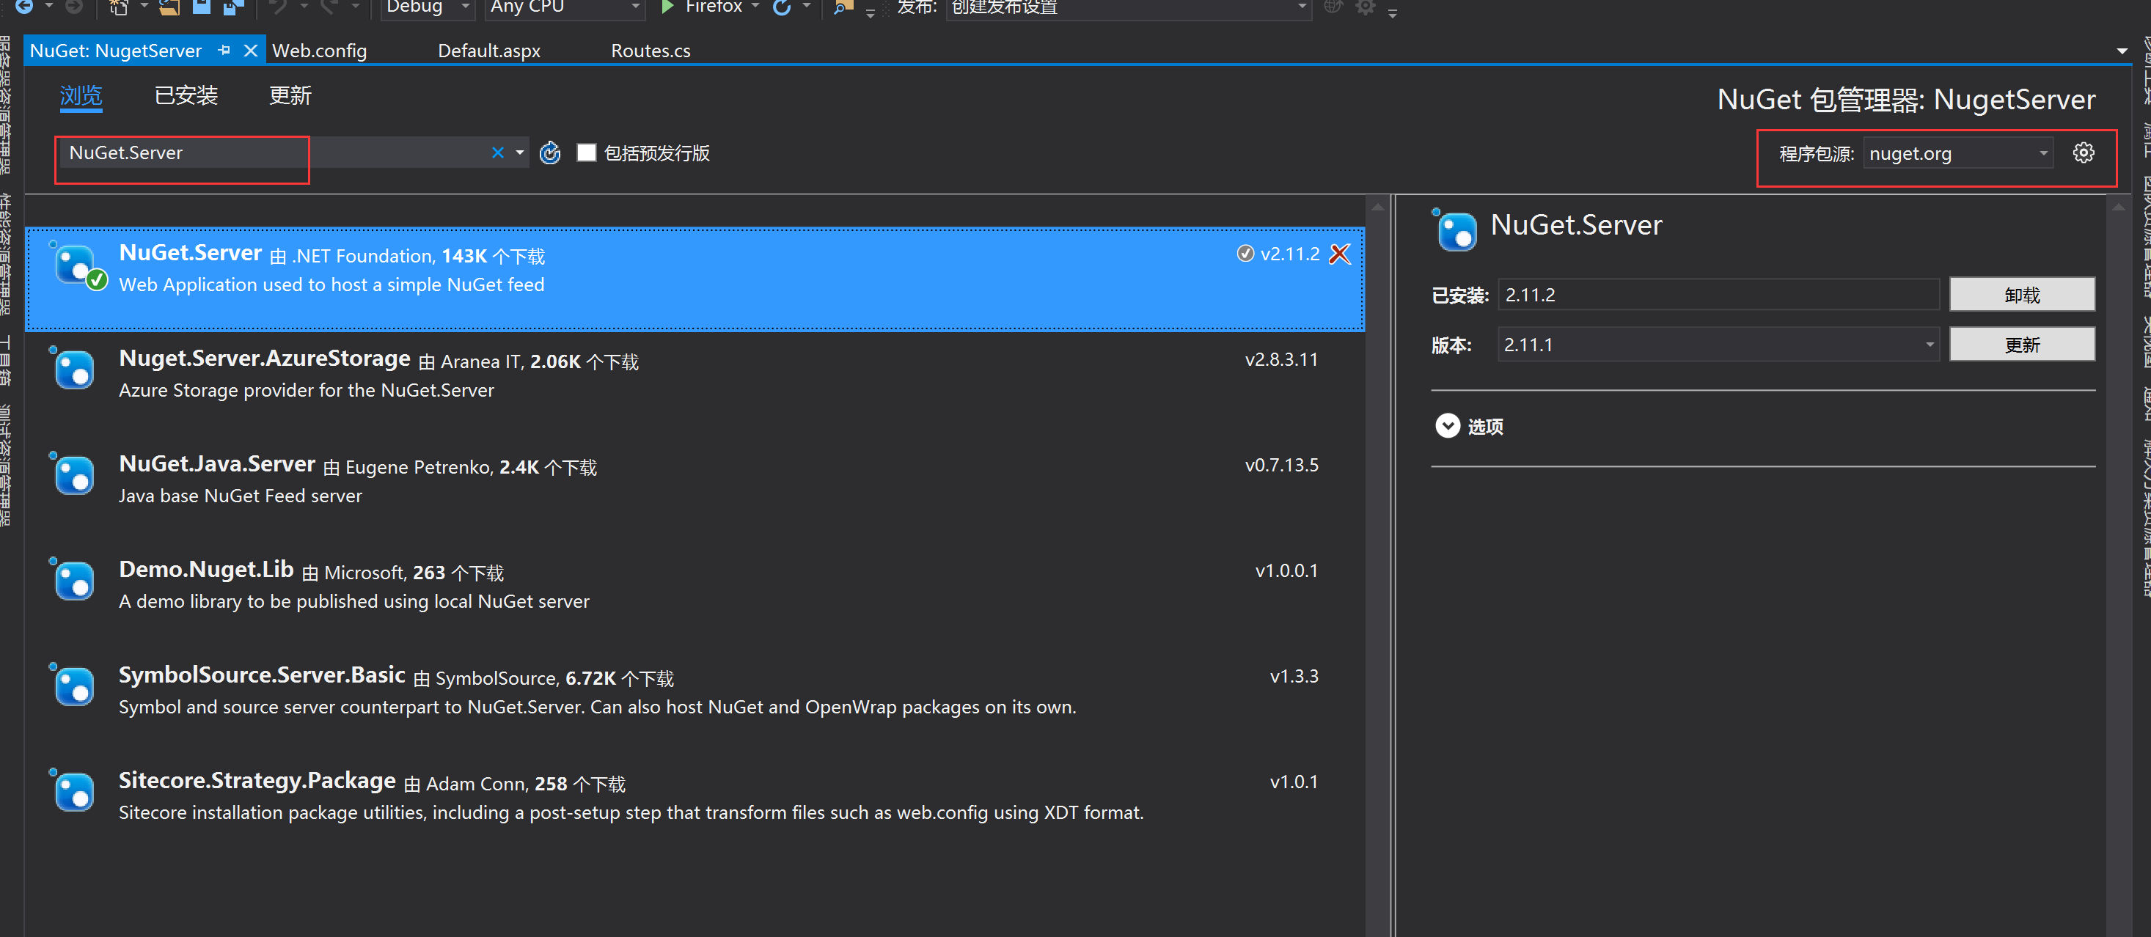The image size is (2151, 937).
Task: Click the refresh search results icon
Action: (549, 153)
